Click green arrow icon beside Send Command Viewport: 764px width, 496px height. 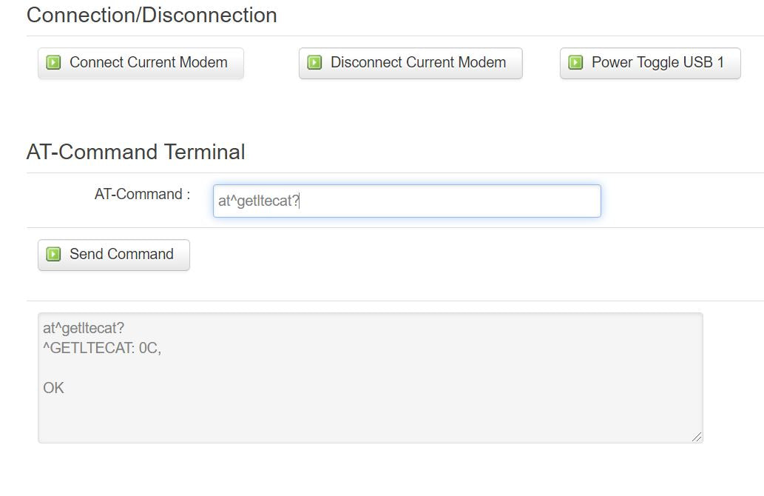pyautogui.click(x=53, y=254)
